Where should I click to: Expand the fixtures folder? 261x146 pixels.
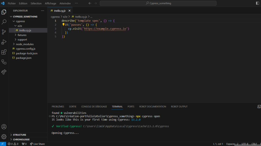point(22,35)
